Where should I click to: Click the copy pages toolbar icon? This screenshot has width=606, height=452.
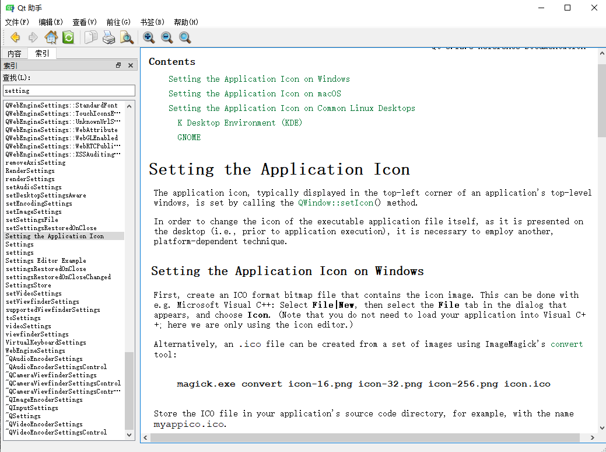[x=91, y=37]
